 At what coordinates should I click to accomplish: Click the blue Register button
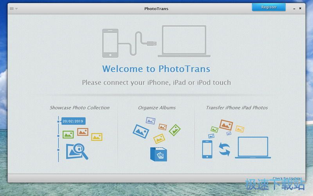click(268, 7)
